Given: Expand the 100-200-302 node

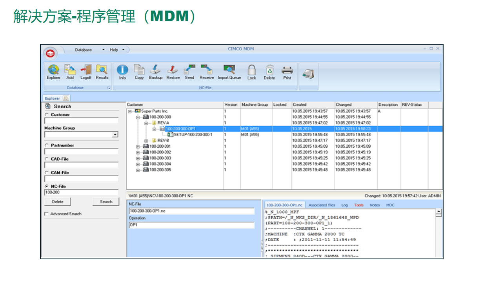Looking at the screenshot, I should [x=138, y=153].
